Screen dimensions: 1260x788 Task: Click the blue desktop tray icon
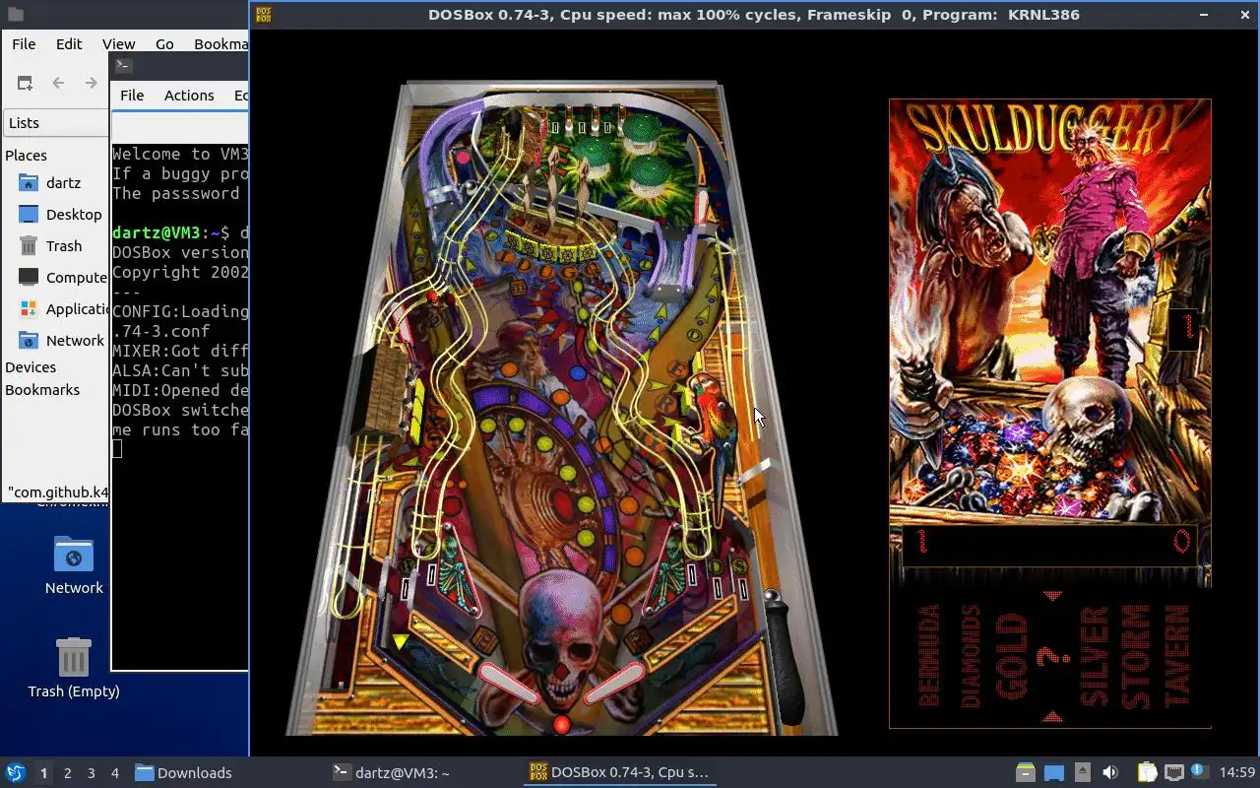coord(1054,773)
